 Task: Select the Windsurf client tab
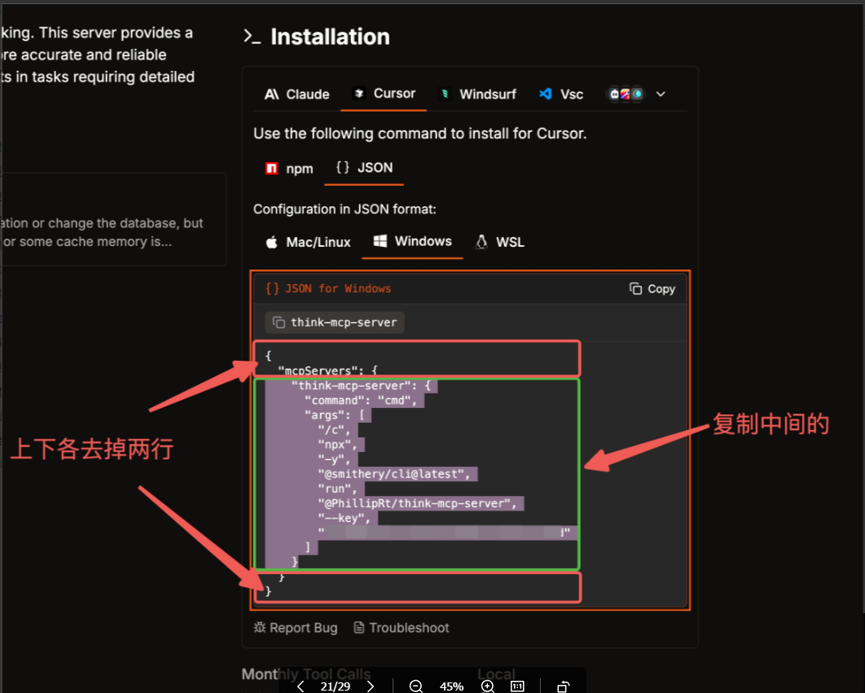tap(477, 94)
